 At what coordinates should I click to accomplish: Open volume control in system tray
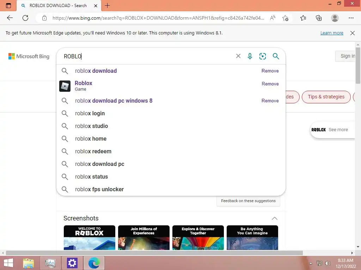click(x=328, y=263)
